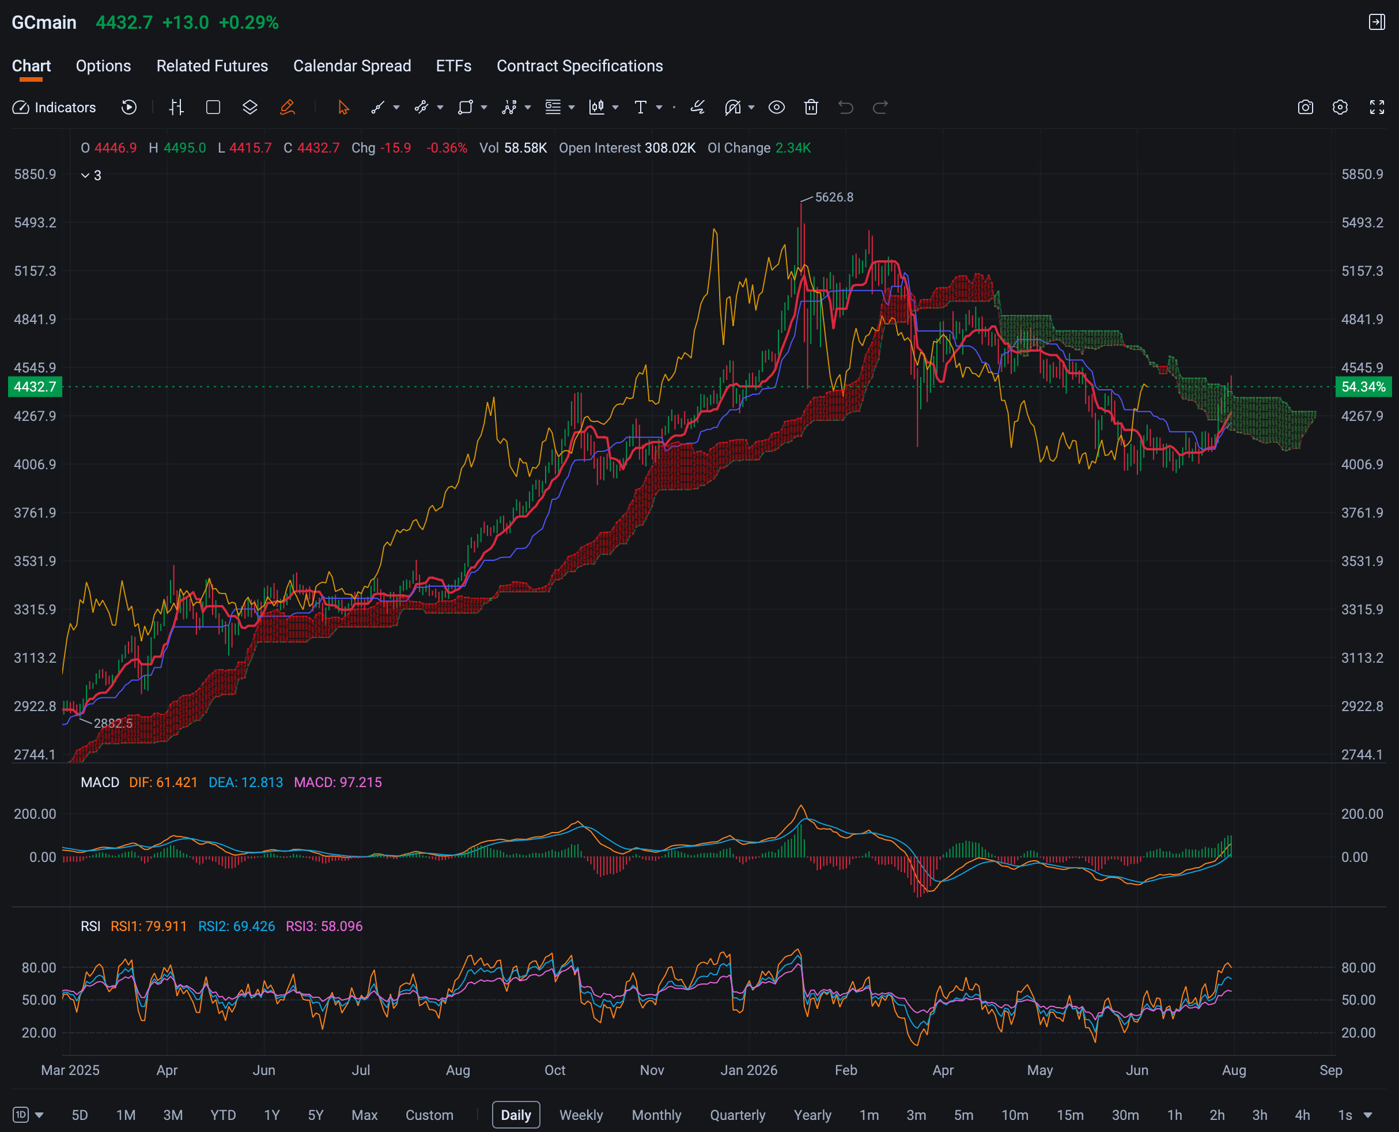Set range to 1Y
This screenshot has width=1399, height=1132.
click(271, 1115)
